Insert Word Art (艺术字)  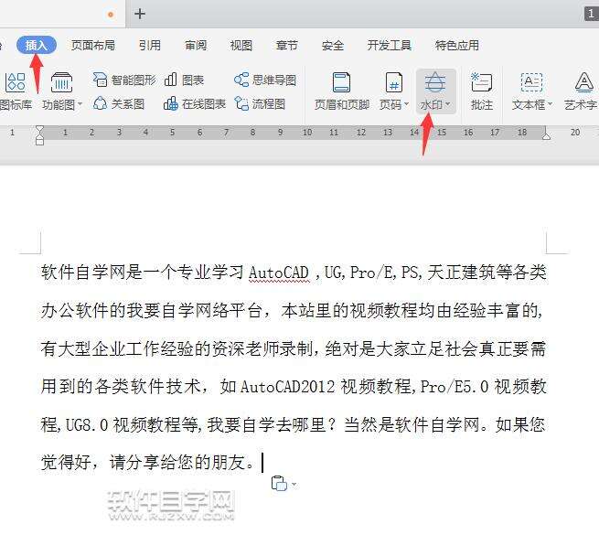[583, 91]
